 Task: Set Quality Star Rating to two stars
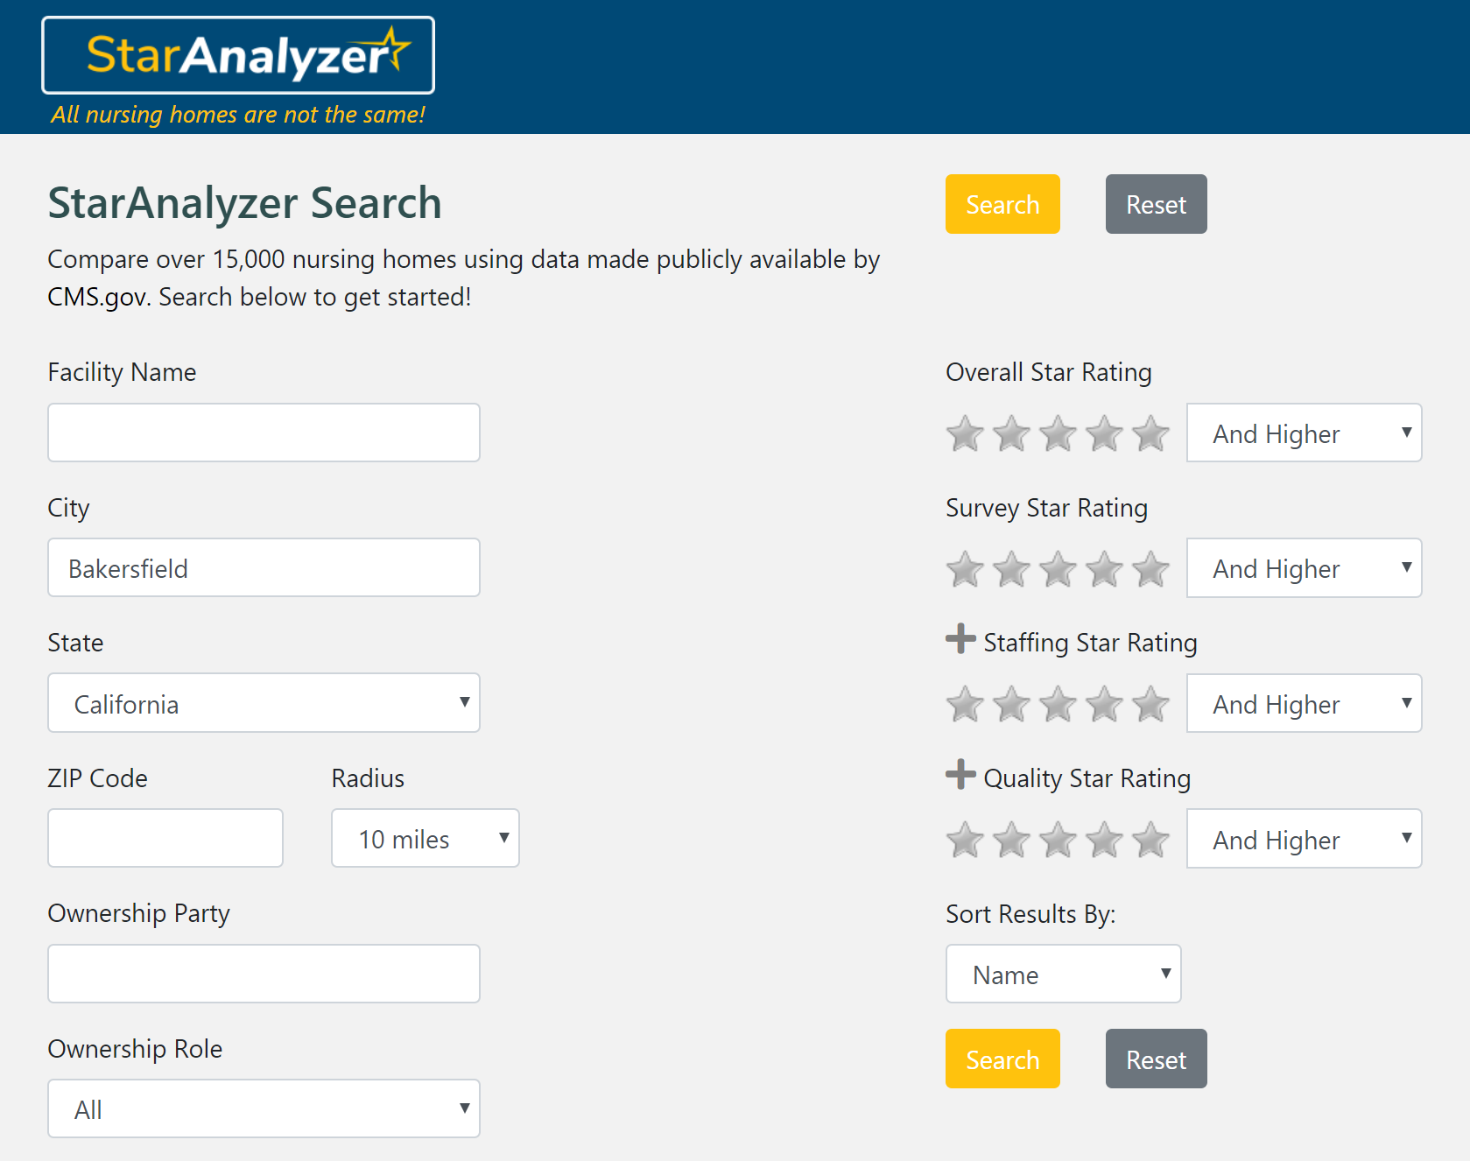pos(1011,840)
